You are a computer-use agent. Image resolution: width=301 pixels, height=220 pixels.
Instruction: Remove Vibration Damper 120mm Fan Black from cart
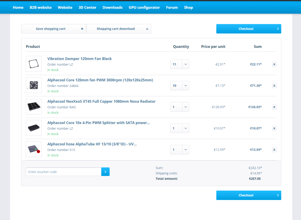tap(274, 64)
